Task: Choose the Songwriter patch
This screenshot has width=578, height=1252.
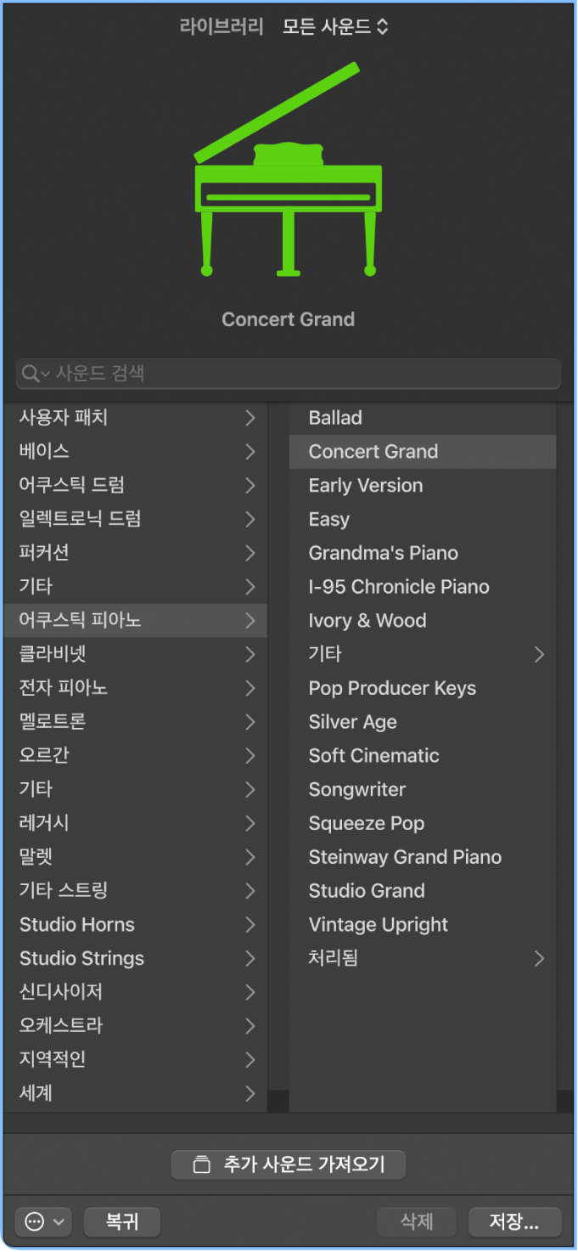Action: [x=423, y=790]
